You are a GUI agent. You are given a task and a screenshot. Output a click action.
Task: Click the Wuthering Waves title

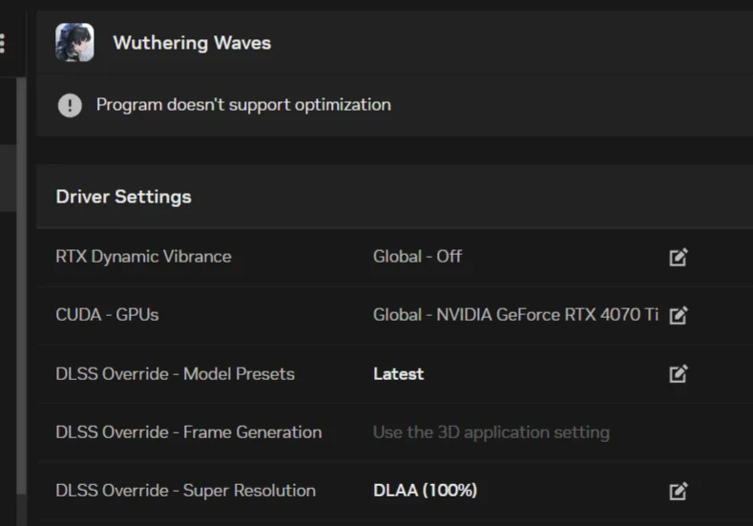click(192, 43)
